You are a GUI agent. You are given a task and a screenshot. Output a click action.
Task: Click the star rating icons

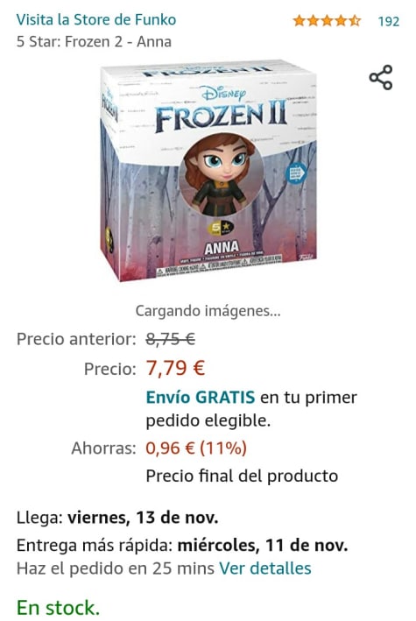coord(327,21)
